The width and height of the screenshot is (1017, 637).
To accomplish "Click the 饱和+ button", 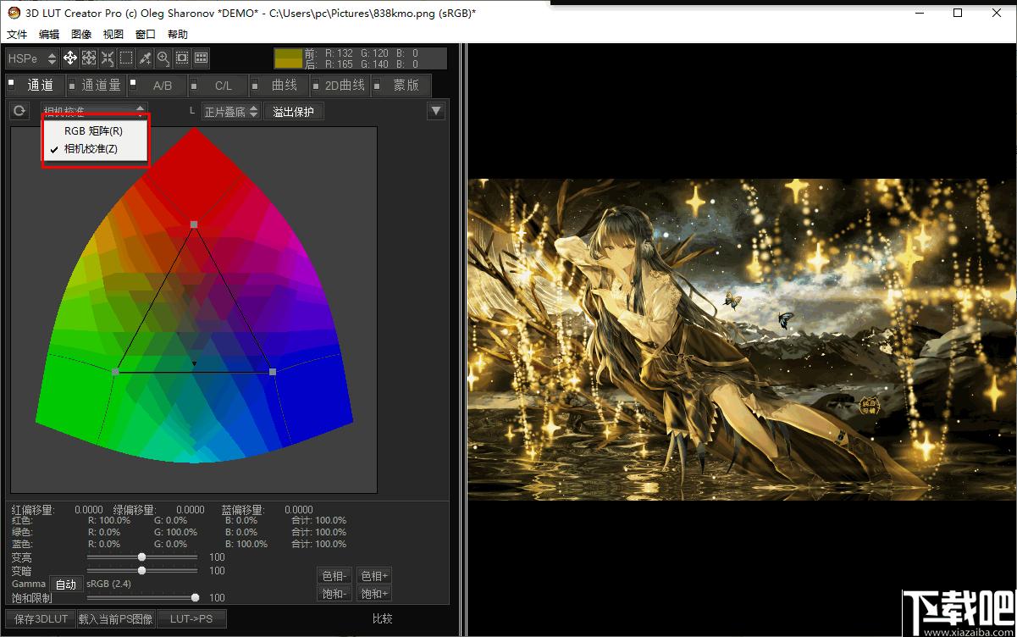I will [x=374, y=594].
